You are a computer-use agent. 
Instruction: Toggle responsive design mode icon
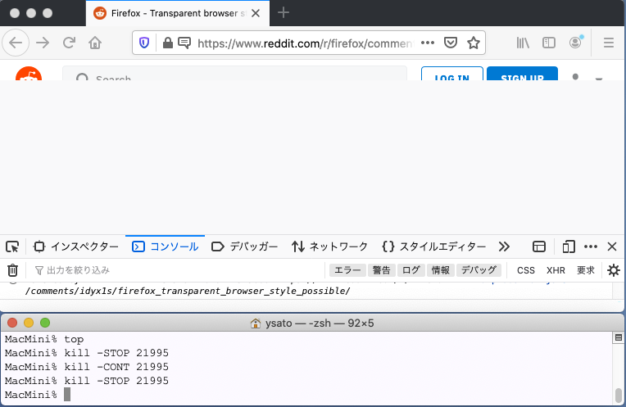(569, 246)
